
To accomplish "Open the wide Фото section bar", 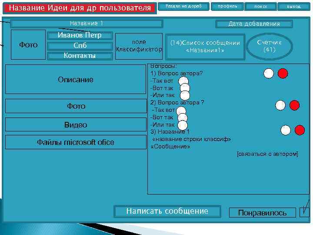I will click(x=76, y=106).
